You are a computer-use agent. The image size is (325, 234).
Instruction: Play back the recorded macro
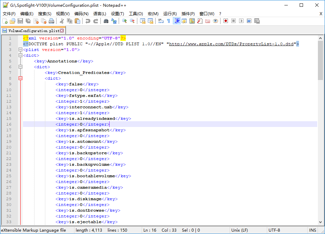point(241,21)
